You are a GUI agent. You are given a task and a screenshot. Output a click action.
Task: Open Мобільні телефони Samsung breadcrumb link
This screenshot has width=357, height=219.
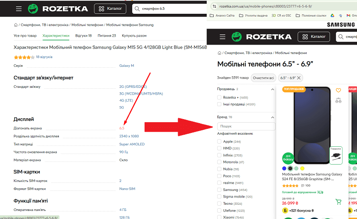tap(130, 25)
